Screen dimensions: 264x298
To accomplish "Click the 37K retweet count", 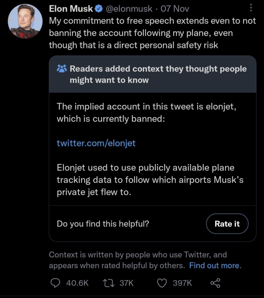I will click(126, 283).
